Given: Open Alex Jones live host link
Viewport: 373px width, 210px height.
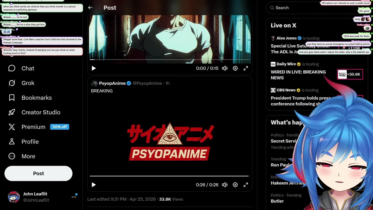Looking at the screenshot, I should [x=286, y=38].
